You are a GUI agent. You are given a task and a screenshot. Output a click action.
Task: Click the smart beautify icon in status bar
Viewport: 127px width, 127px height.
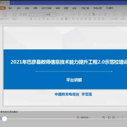(78, 117)
